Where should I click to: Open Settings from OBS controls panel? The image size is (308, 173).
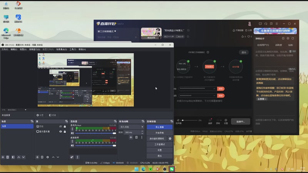coord(159,150)
